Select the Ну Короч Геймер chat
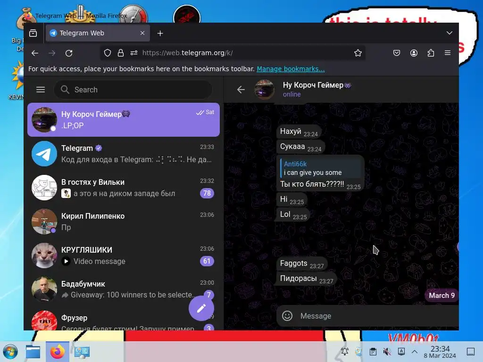Screen dimensions: 483x362 (124, 120)
